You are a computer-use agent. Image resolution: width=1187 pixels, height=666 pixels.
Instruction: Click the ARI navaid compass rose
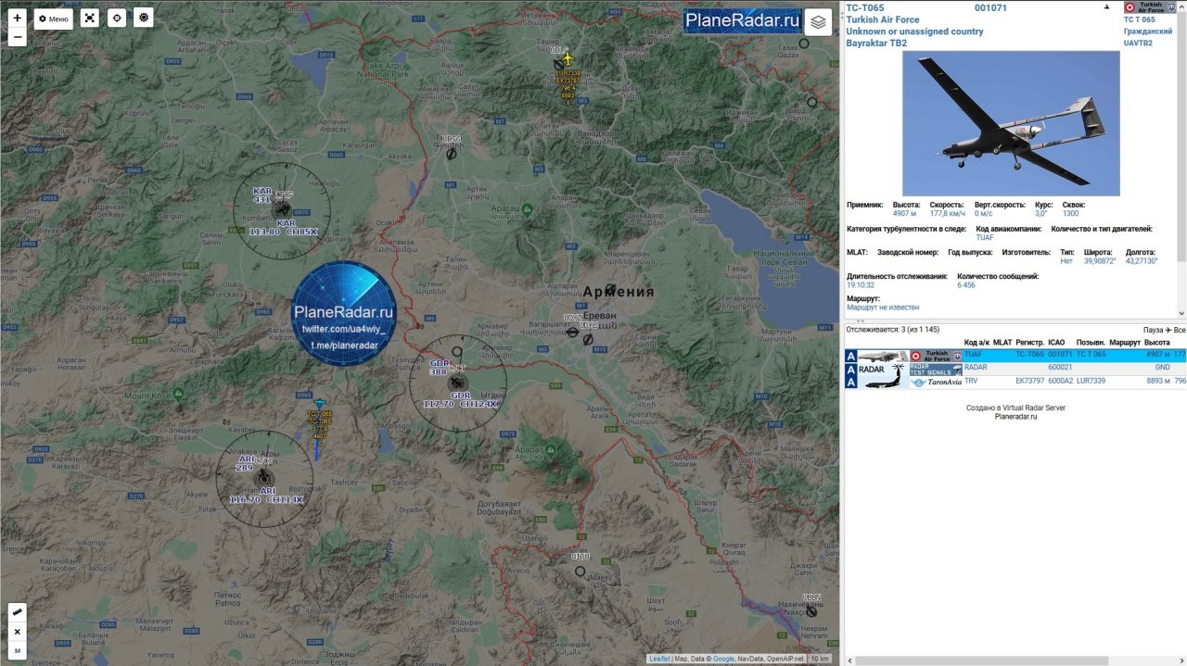264,479
